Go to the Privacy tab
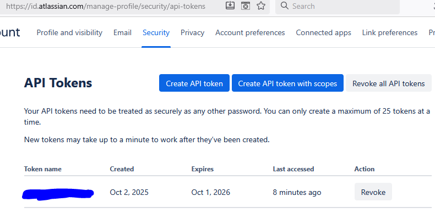 pos(192,32)
